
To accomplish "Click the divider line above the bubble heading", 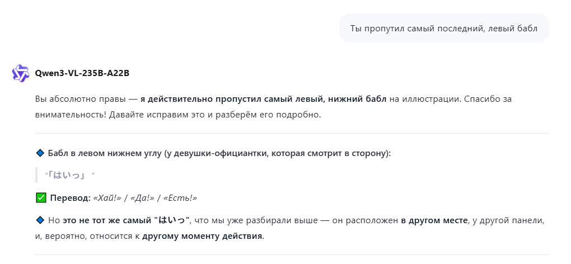I will pyautogui.click(x=292, y=134).
